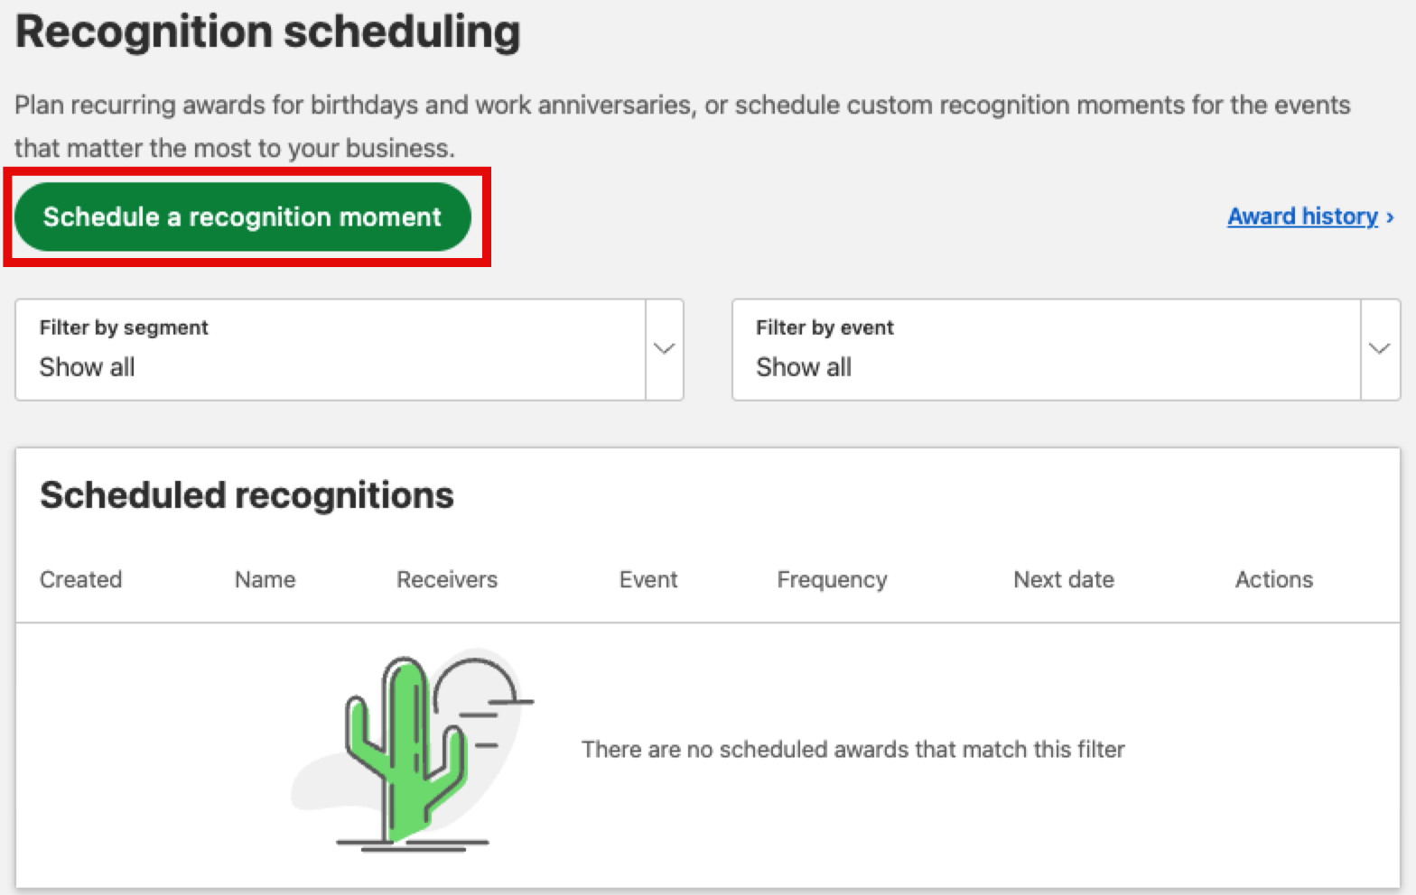Expand the Filter by segment dropdown
The image size is (1416, 895).
coord(349,350)
